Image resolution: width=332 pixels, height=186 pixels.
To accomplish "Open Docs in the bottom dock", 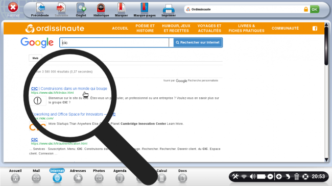I will pyautogui.click(x=182, y=176).
